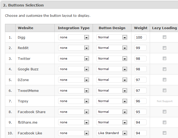
Task: Check lazy loading for Twitter
Action: tap(164, 58)
